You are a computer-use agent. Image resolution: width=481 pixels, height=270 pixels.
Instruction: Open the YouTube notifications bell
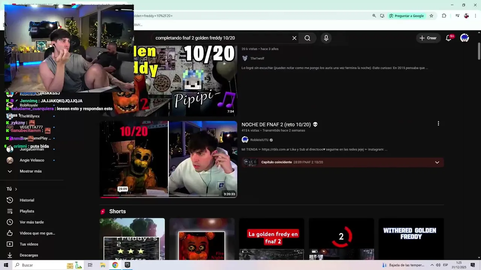[448, 38]
